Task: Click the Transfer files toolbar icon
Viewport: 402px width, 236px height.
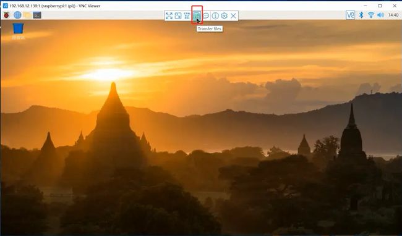Action: coord(197,15)
